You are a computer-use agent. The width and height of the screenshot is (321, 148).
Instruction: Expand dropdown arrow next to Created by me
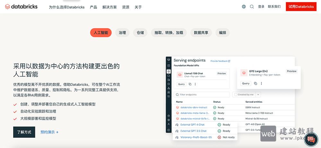pos(258,95)
